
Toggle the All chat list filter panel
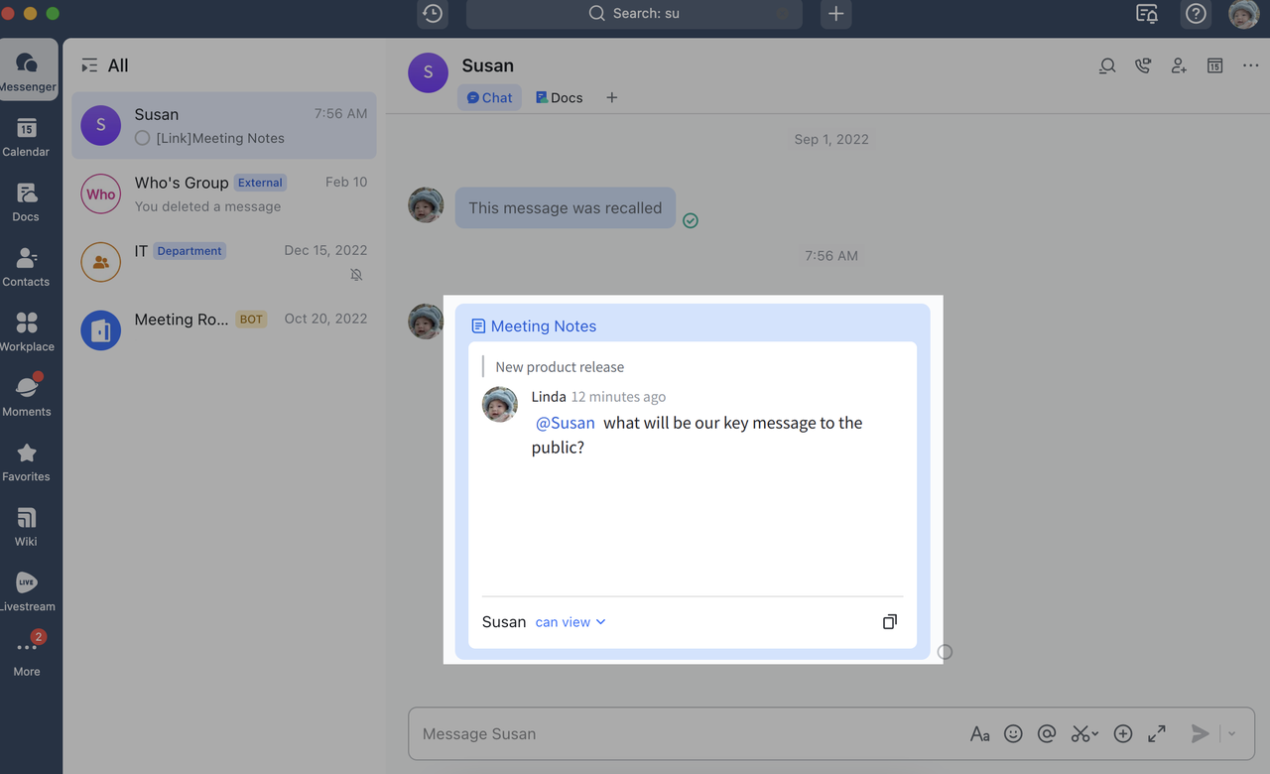click(x=90, y=65)
